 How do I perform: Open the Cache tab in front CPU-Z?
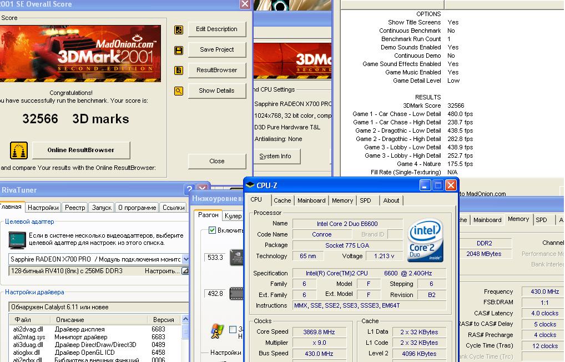coord(282,200)
